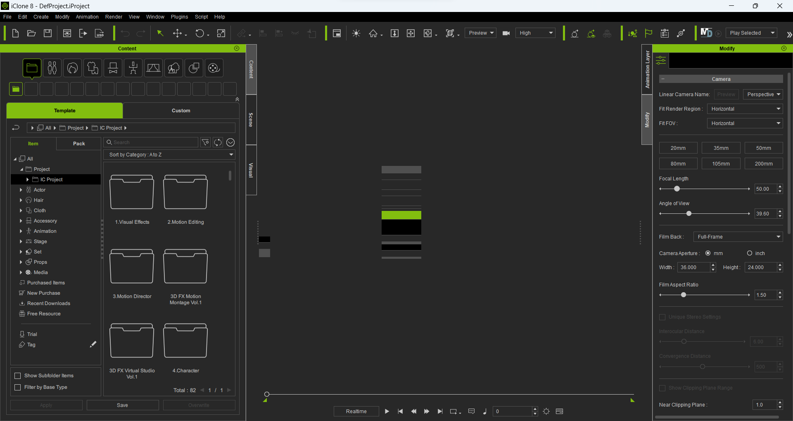Viewport: 793px width, 421px height.
Task: Enable Show Subfolder Items checkbox
Action: pos(18,376)
